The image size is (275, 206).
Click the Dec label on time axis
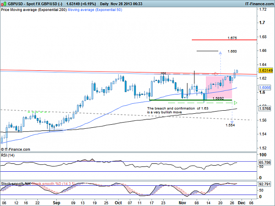[242, 202]
